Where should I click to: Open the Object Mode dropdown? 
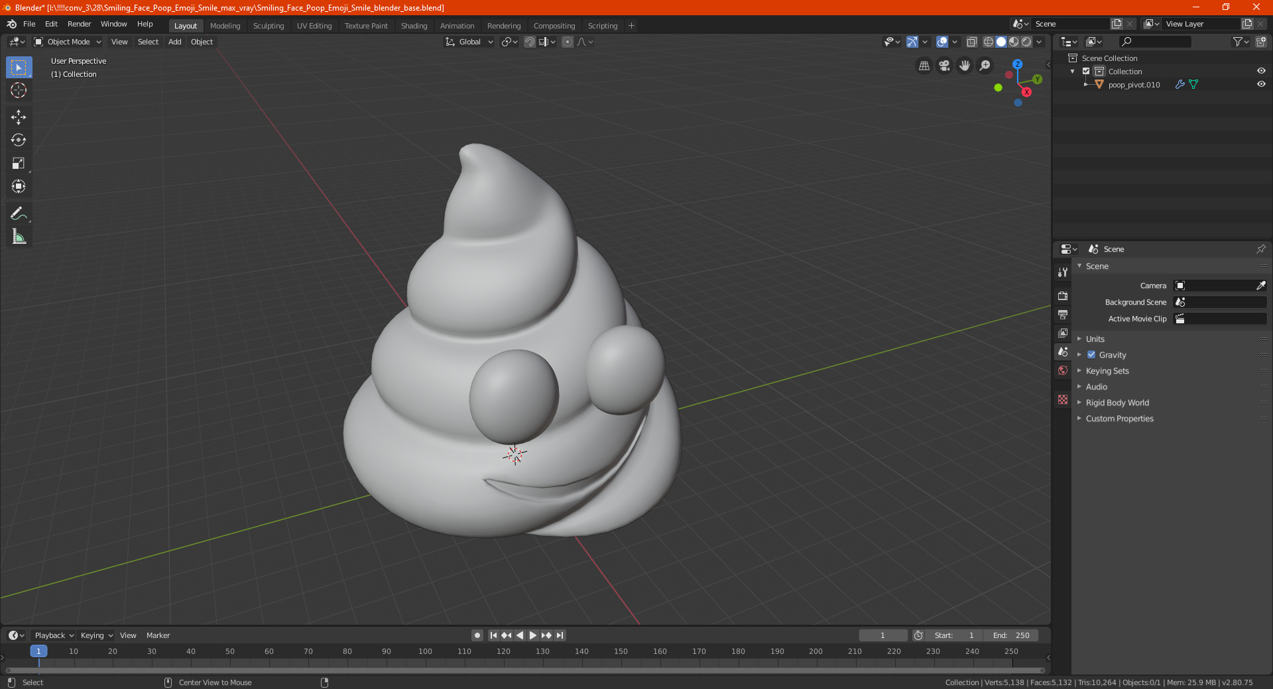[68, 42]
